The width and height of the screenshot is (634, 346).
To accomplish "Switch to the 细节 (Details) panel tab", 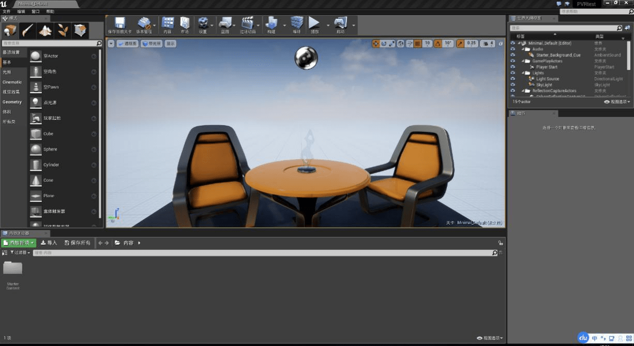I will coord(520,113).
